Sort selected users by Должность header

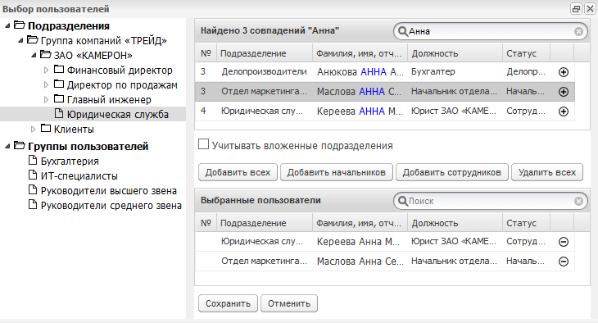coord(455,223)
